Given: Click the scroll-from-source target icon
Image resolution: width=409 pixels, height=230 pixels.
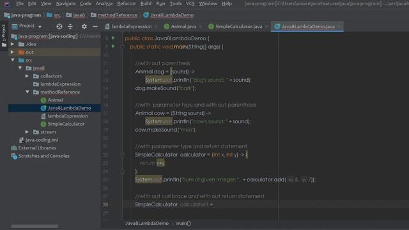Looking at the screenshot, I should 59,26.
